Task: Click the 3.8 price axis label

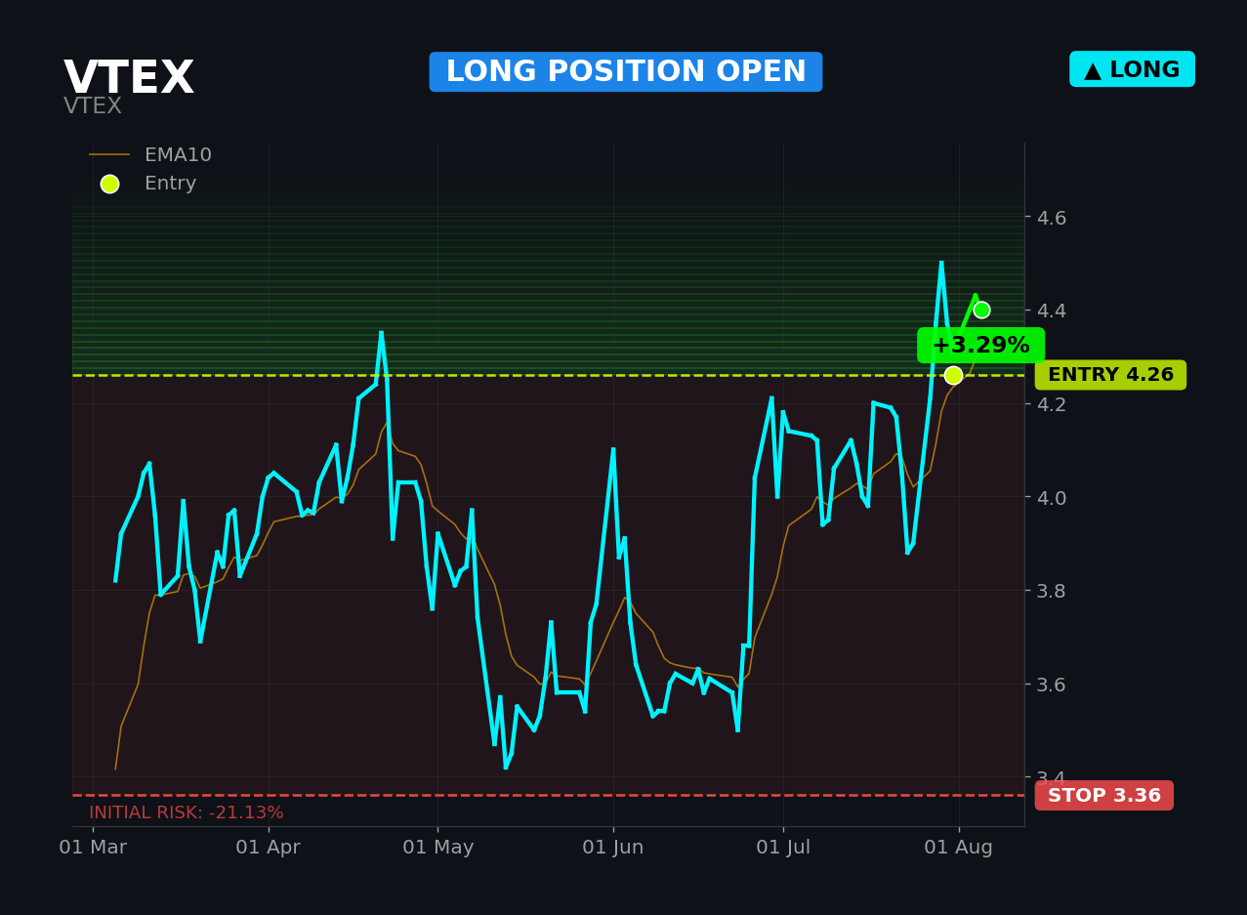Action: pyautogui.click(x=1052, y=591)
